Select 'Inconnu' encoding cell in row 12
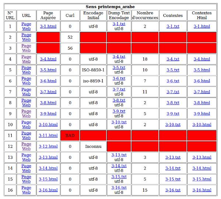Image resolution: width=221 pixels, height=199 pixels. point(93,146)
